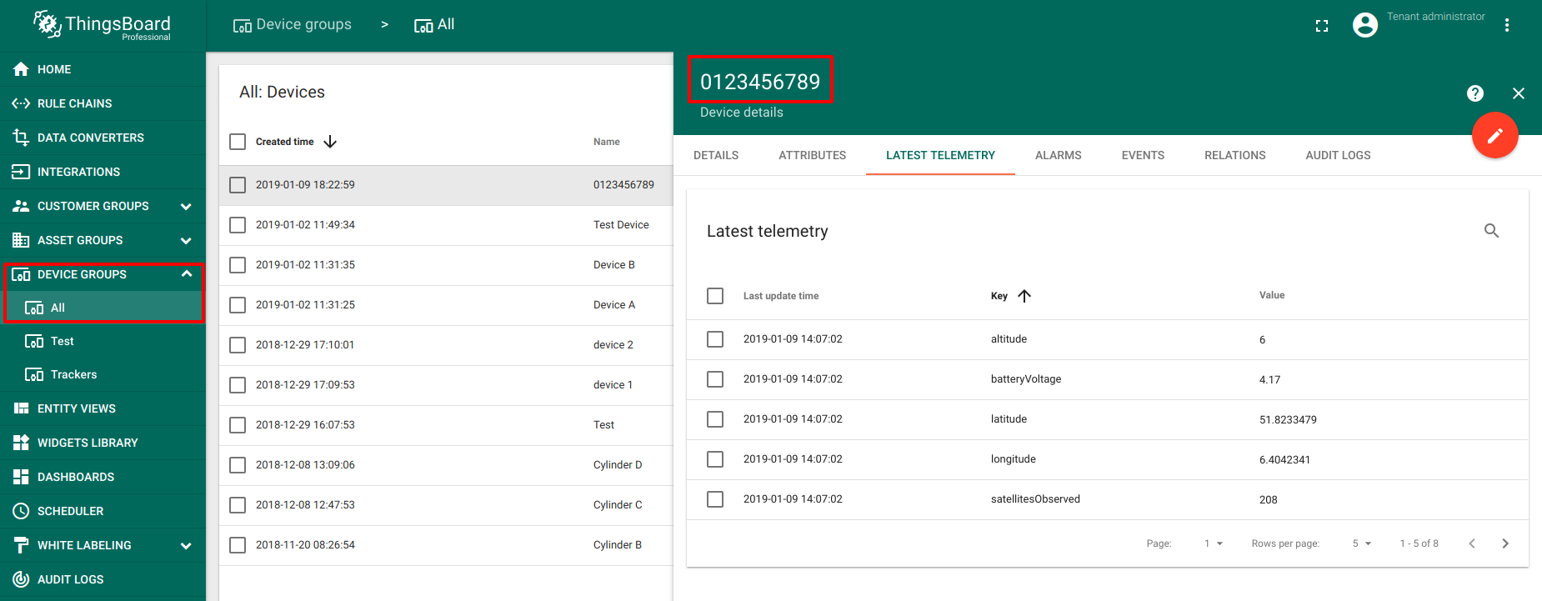The height and width of the screenshot is (601, 1542).
Task: Go to next telemetry page arrow
Action: tap(1504, 543)
